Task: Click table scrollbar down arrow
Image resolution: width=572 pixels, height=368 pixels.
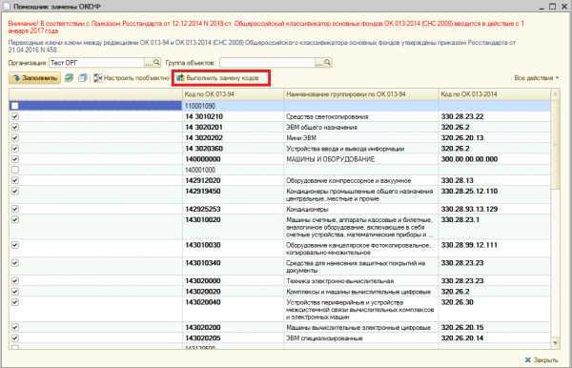Action: click(555, 342)
